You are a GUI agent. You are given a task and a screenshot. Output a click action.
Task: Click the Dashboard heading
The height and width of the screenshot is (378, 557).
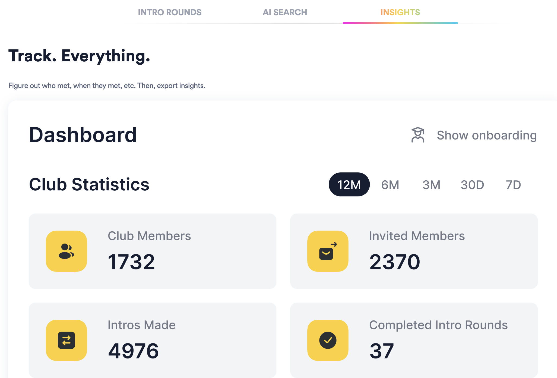coord(83,135)
